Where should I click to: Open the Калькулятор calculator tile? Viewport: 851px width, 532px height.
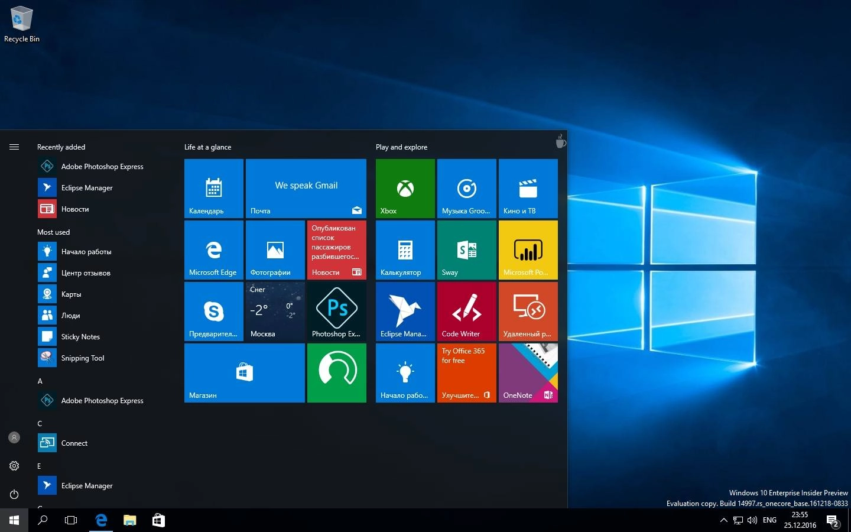[405, 250]
